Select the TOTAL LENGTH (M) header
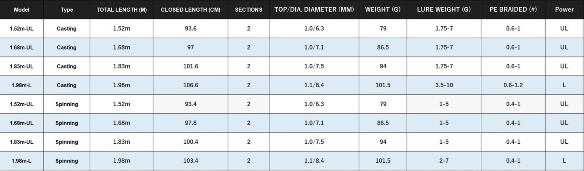 (122, 9)
